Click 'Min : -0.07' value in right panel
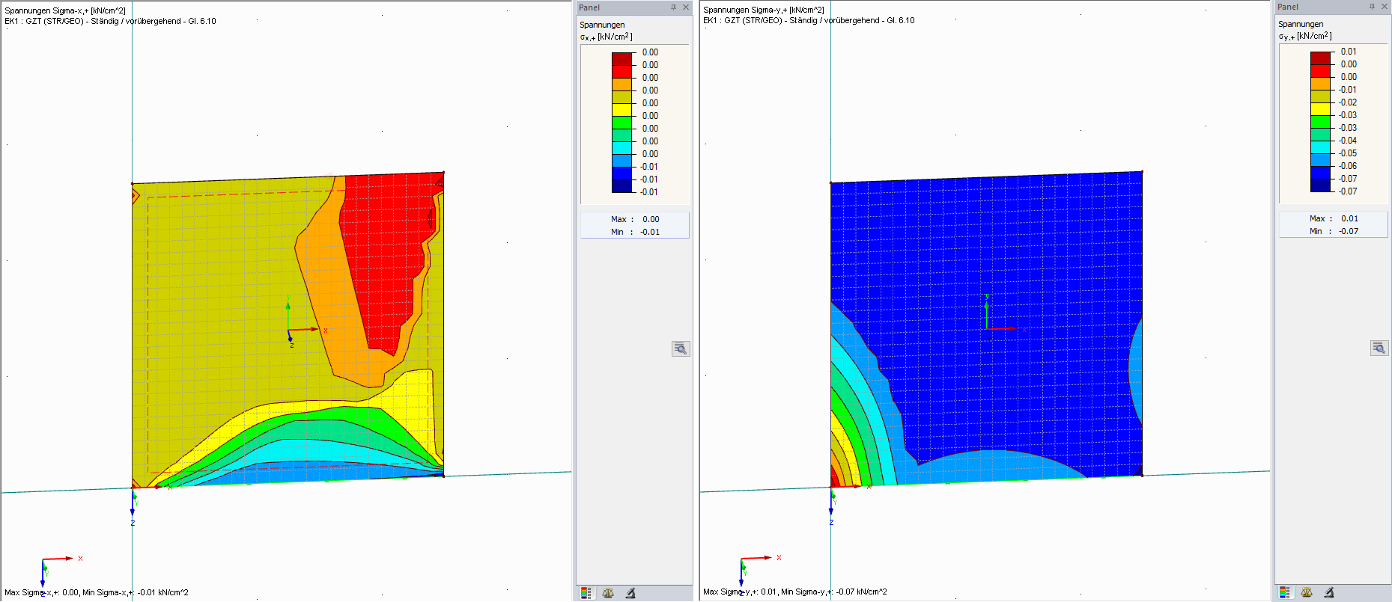The image size is (1392, 602). pyautogui.click(x=1334, y=231)
